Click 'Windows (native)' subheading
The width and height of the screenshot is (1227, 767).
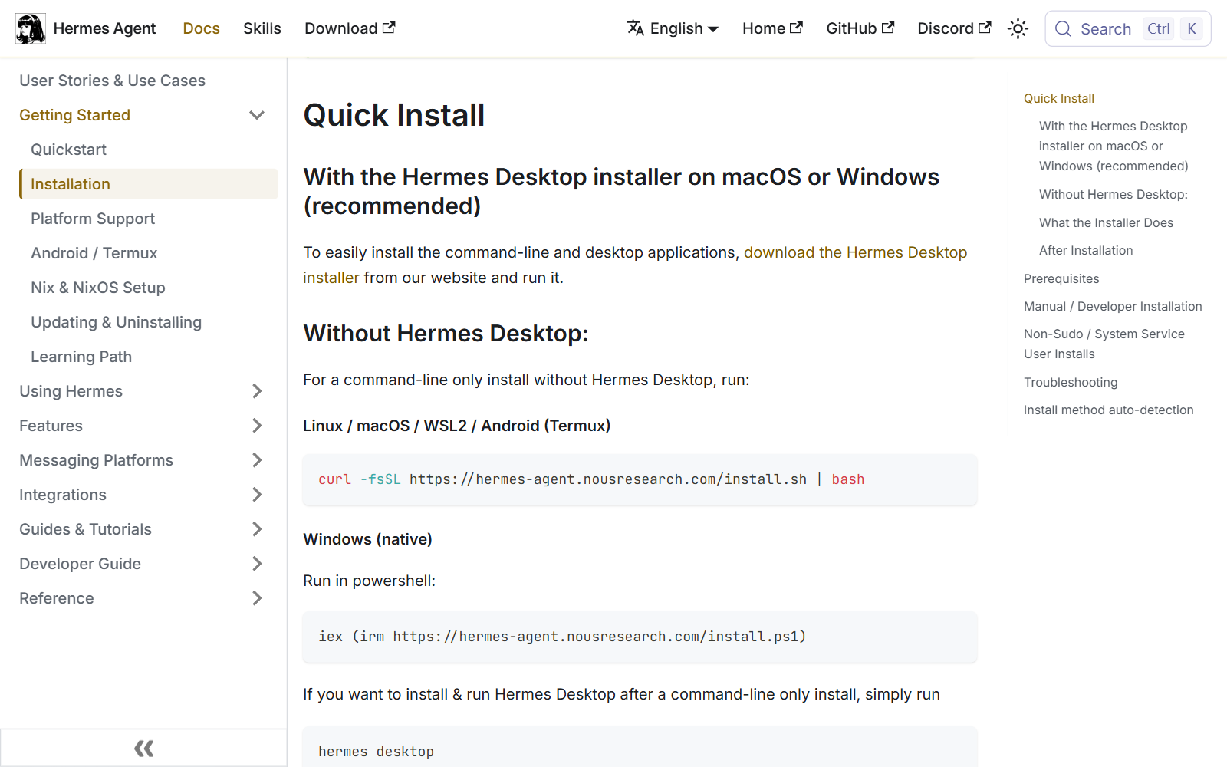click(367, 539)
